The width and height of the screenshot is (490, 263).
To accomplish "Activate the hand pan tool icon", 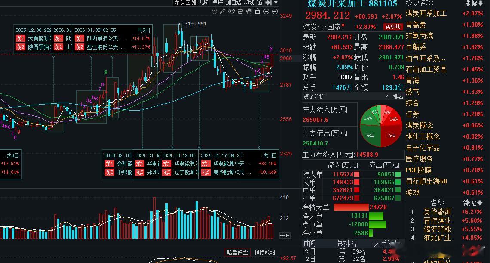I will pos(249,11).
